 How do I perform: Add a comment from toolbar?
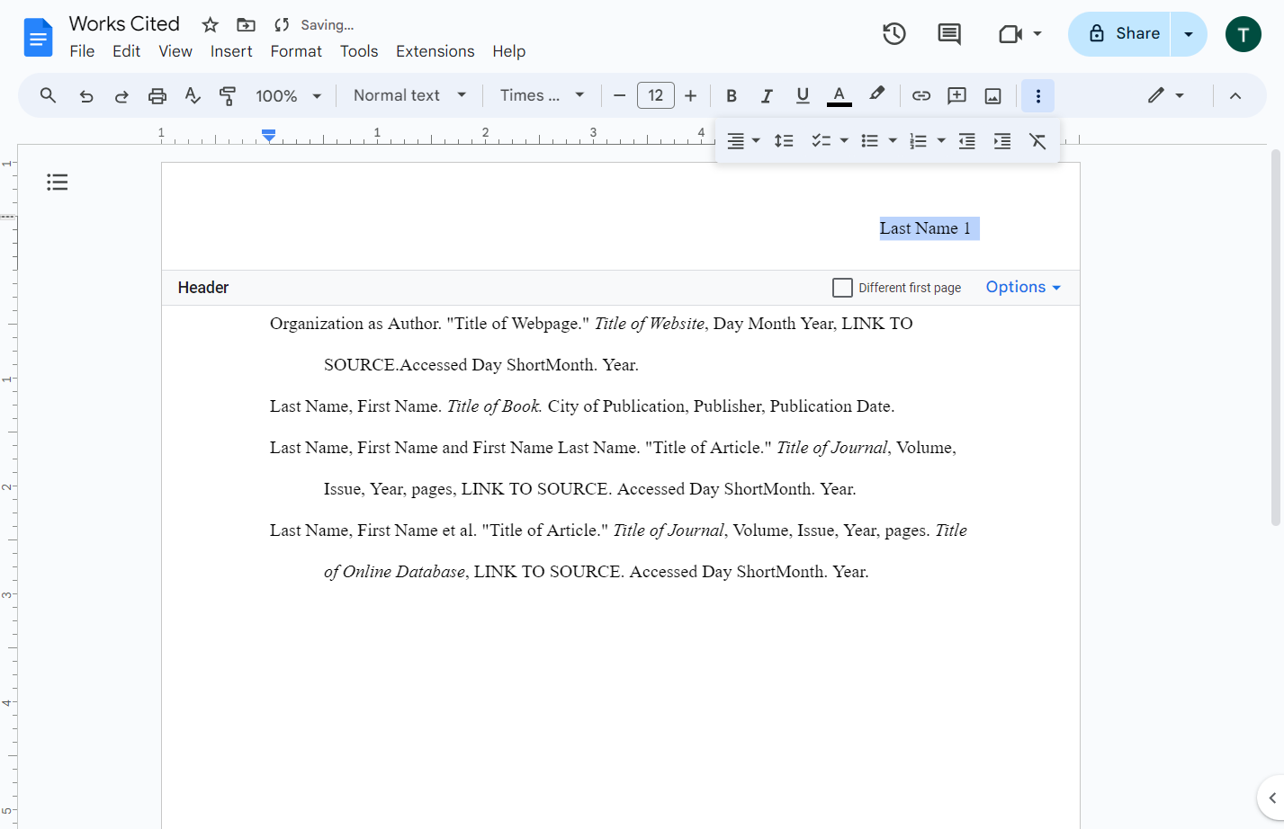coord(957,95)
